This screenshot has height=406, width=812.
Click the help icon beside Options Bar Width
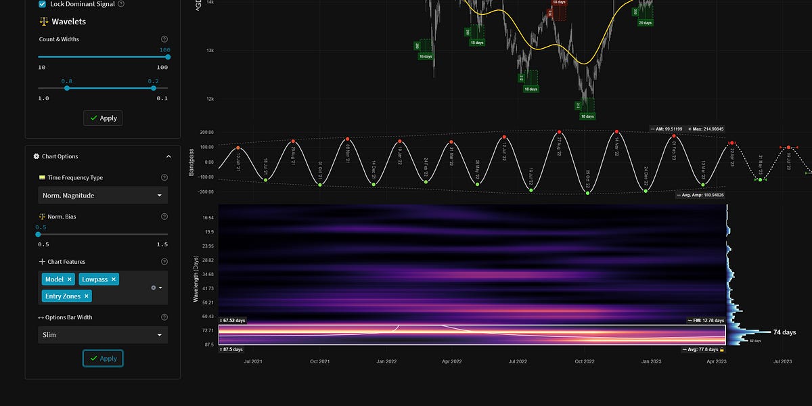[x=164, y=317]
